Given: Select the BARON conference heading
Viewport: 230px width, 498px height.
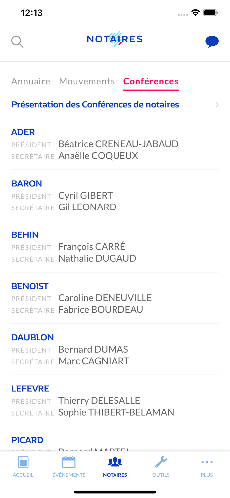Looking at the screenshot, I should click(27, 183).
